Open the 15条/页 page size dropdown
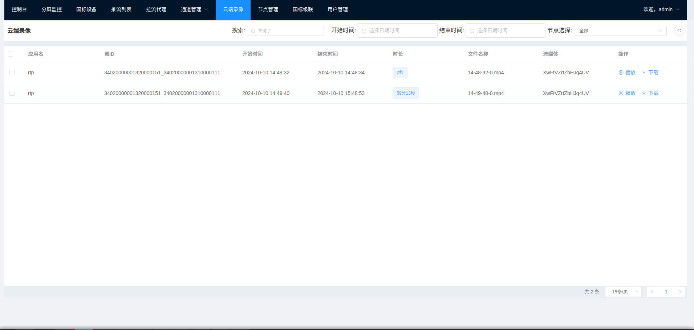 click(x=623, y=292)
